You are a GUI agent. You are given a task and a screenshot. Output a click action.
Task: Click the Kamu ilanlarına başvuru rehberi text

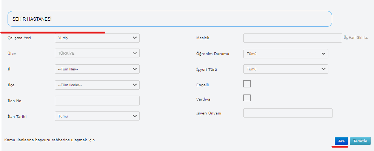coord(49,140)
